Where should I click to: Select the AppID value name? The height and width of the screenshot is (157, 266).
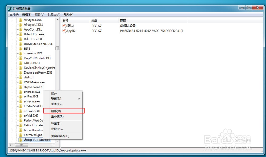[x=71, y=31]
